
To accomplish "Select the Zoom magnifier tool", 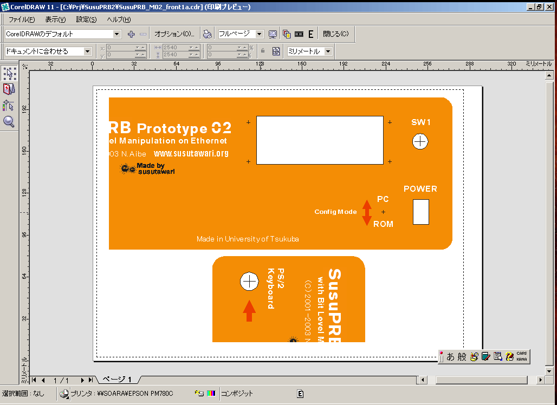I will click(9, 121).
